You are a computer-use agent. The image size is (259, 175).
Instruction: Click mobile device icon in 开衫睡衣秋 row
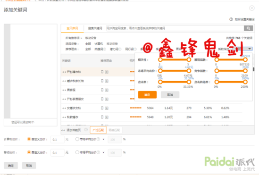102,72
